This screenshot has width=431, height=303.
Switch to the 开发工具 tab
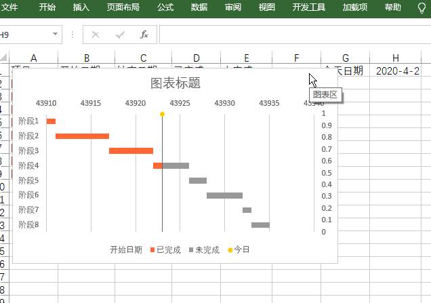coord(308,8)
